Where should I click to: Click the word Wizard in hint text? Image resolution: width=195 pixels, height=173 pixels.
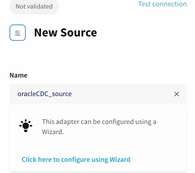(53, 132)
